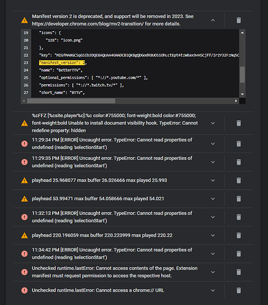The height and width of the screenshot is (305, 268).
Task: Click the warning triangle beside Manifest version 2 message
Action: (x=24, y=20)
